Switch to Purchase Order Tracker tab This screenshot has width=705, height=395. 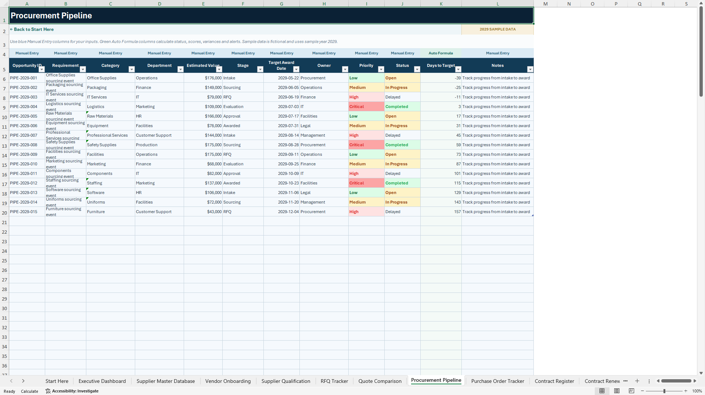pos(497,381)
